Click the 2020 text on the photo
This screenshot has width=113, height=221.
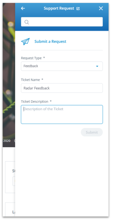click(7, 141)
